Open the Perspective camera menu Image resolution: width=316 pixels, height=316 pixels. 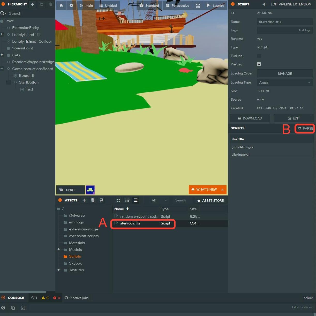pyautogui.click(x=178, y=5)
